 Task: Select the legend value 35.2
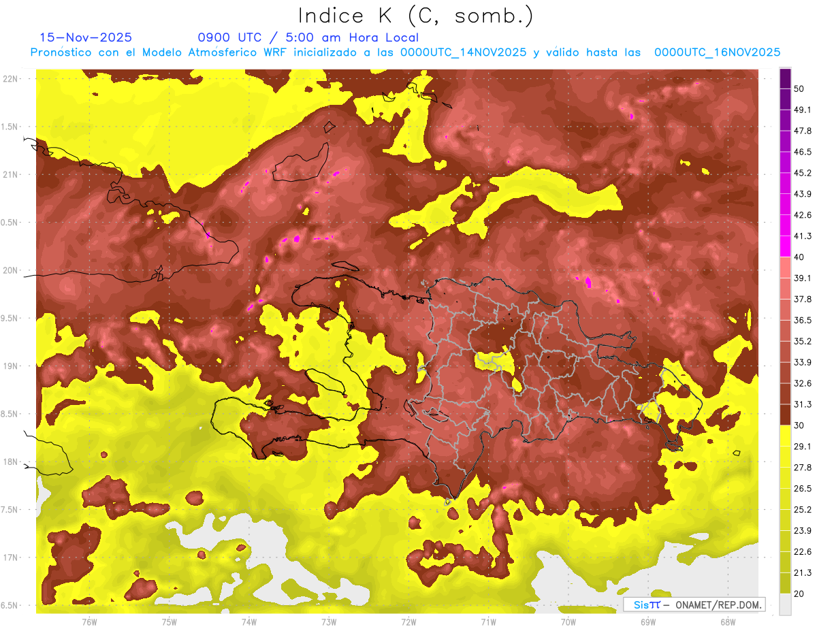point(801,341)
